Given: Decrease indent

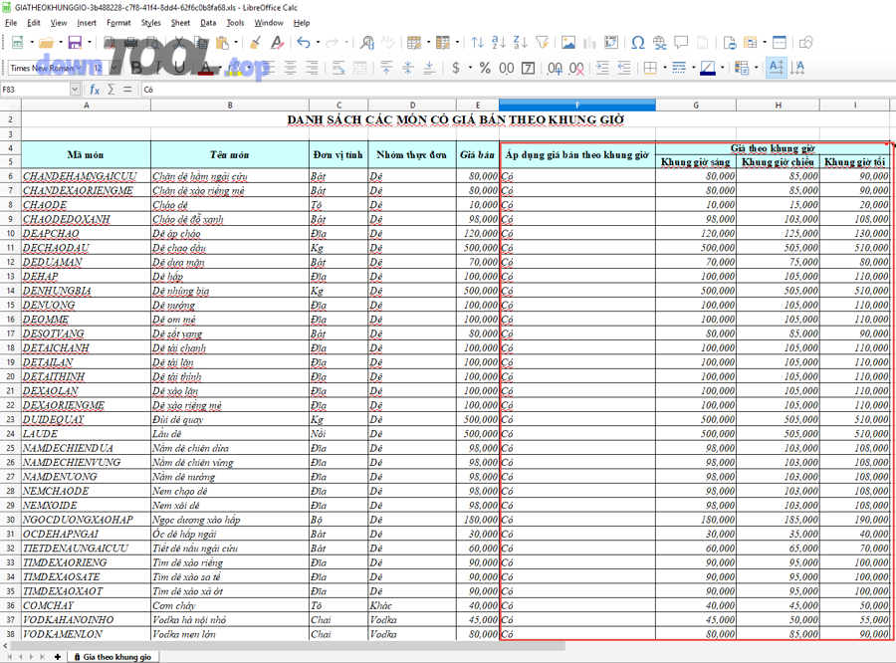Looking at the screenshot, I should tap(624, 68).
